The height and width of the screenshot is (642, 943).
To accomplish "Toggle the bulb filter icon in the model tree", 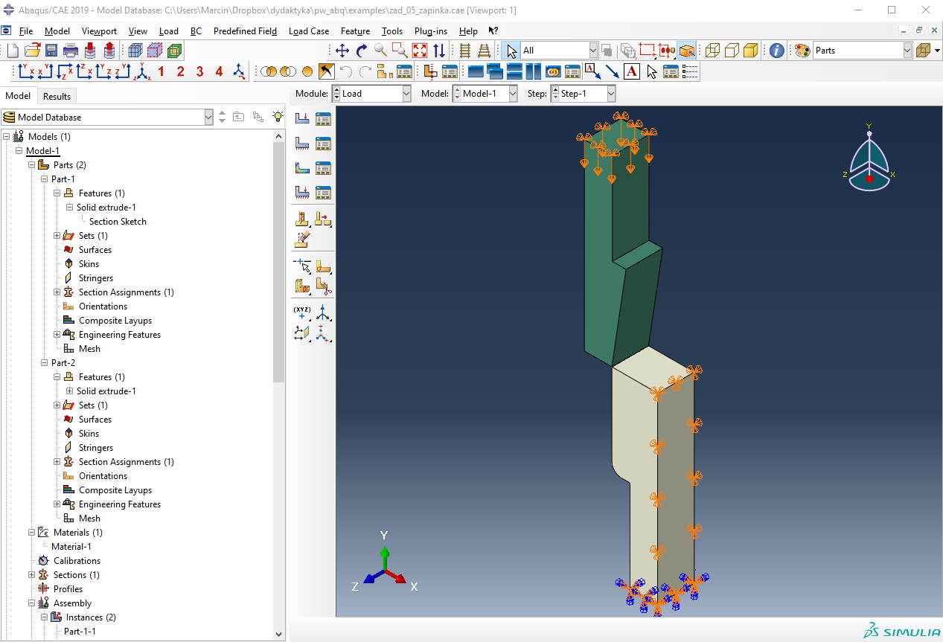I will [x=278, y=117].
